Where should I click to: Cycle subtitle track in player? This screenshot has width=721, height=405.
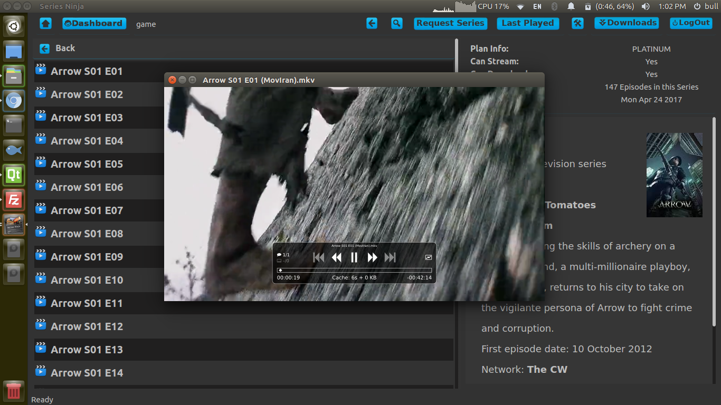point(283,261)
